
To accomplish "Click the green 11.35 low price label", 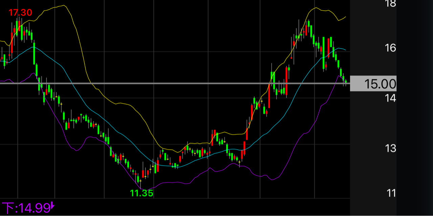I will (142, 193).
